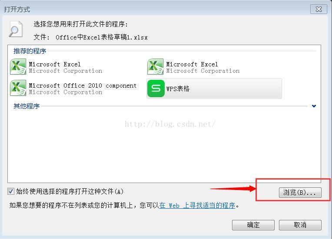Expand 其他程序 using the down chevron
The height and width of the screenshot is (239, 332).
(x=314, y=106)
